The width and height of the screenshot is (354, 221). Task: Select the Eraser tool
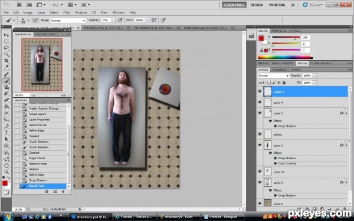(x=6, y=100)
